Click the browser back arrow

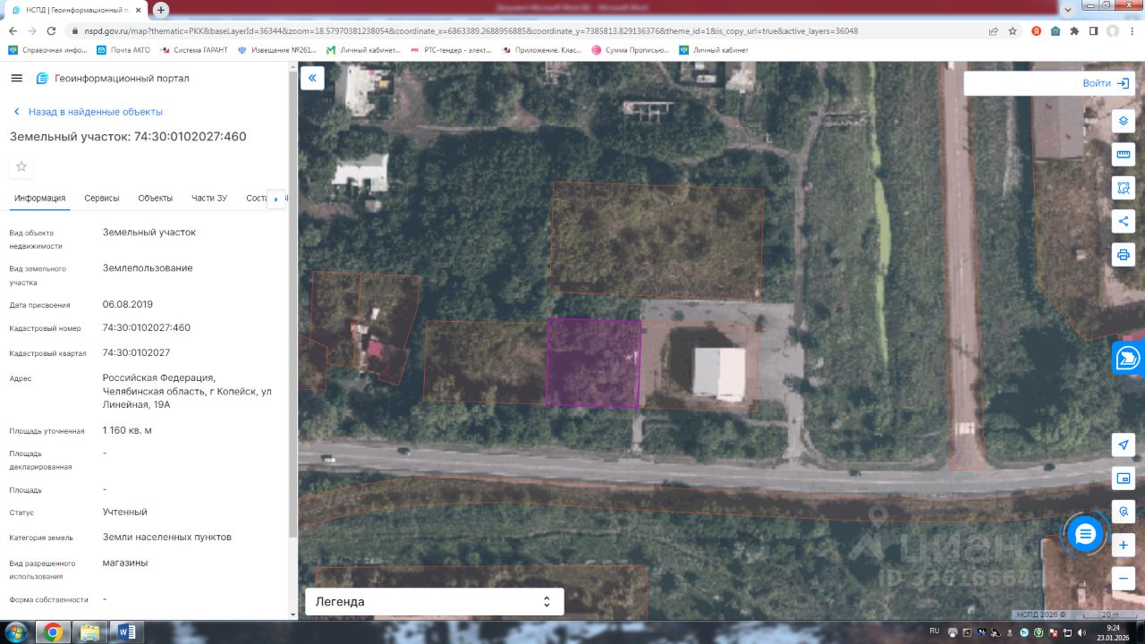(x=13, y=31)
